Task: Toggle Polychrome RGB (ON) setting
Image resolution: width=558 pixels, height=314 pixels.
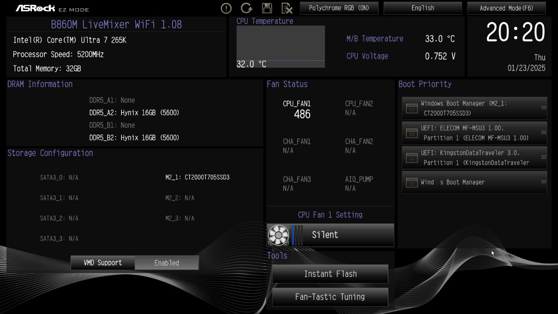Action: 339,8
